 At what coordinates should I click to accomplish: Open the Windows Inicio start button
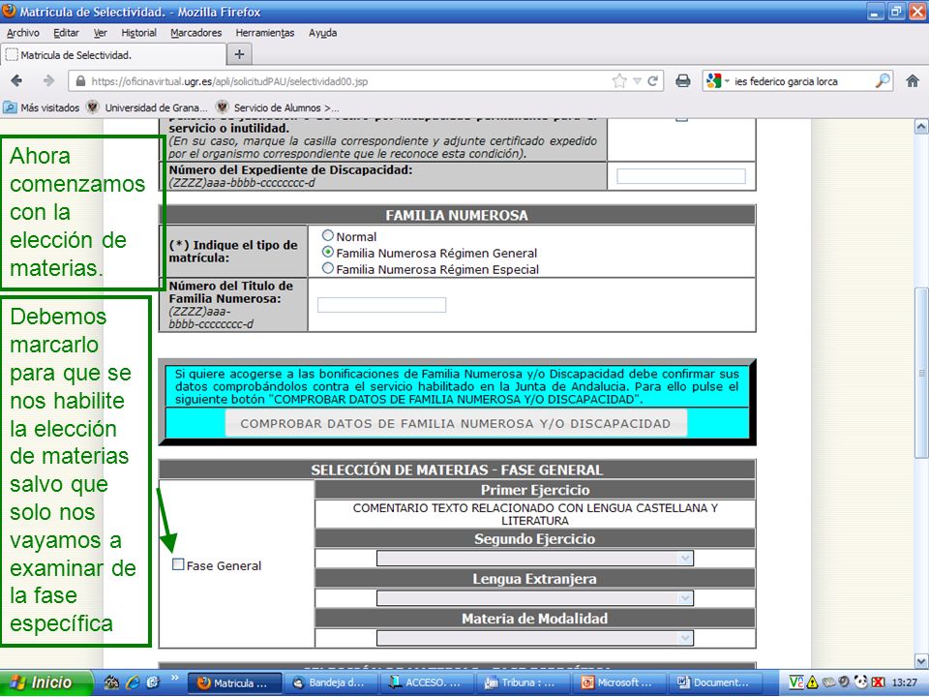coord(45,682)
